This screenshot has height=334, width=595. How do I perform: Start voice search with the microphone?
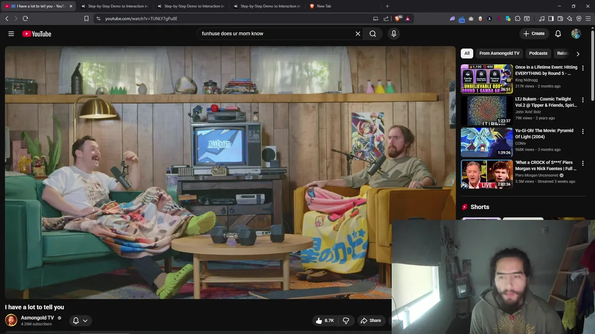(394, 34)
